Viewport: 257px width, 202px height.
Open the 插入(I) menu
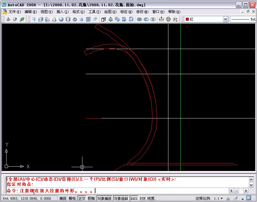click(62, 12)
